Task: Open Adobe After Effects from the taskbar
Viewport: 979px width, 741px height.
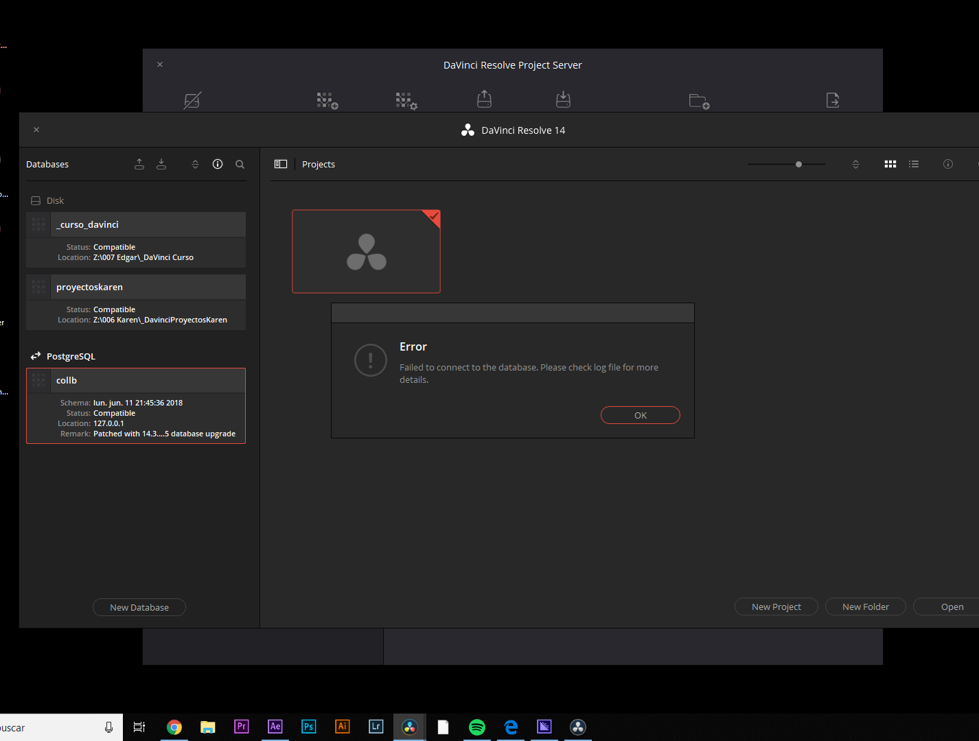Action: click(275, 727)
